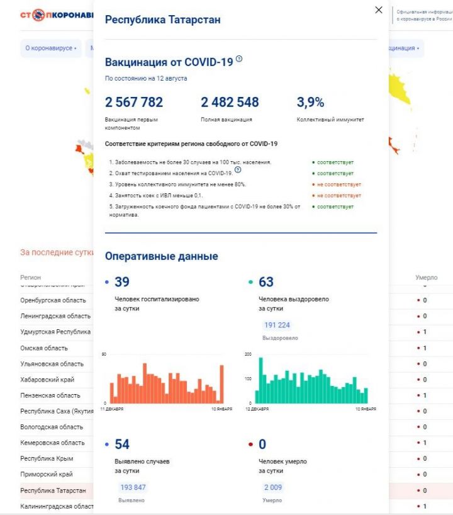This screenshot has width=453, height=515.
Task: Click the green recoveries bar chart
Action: pyautogui.click(x=311, y=381)
